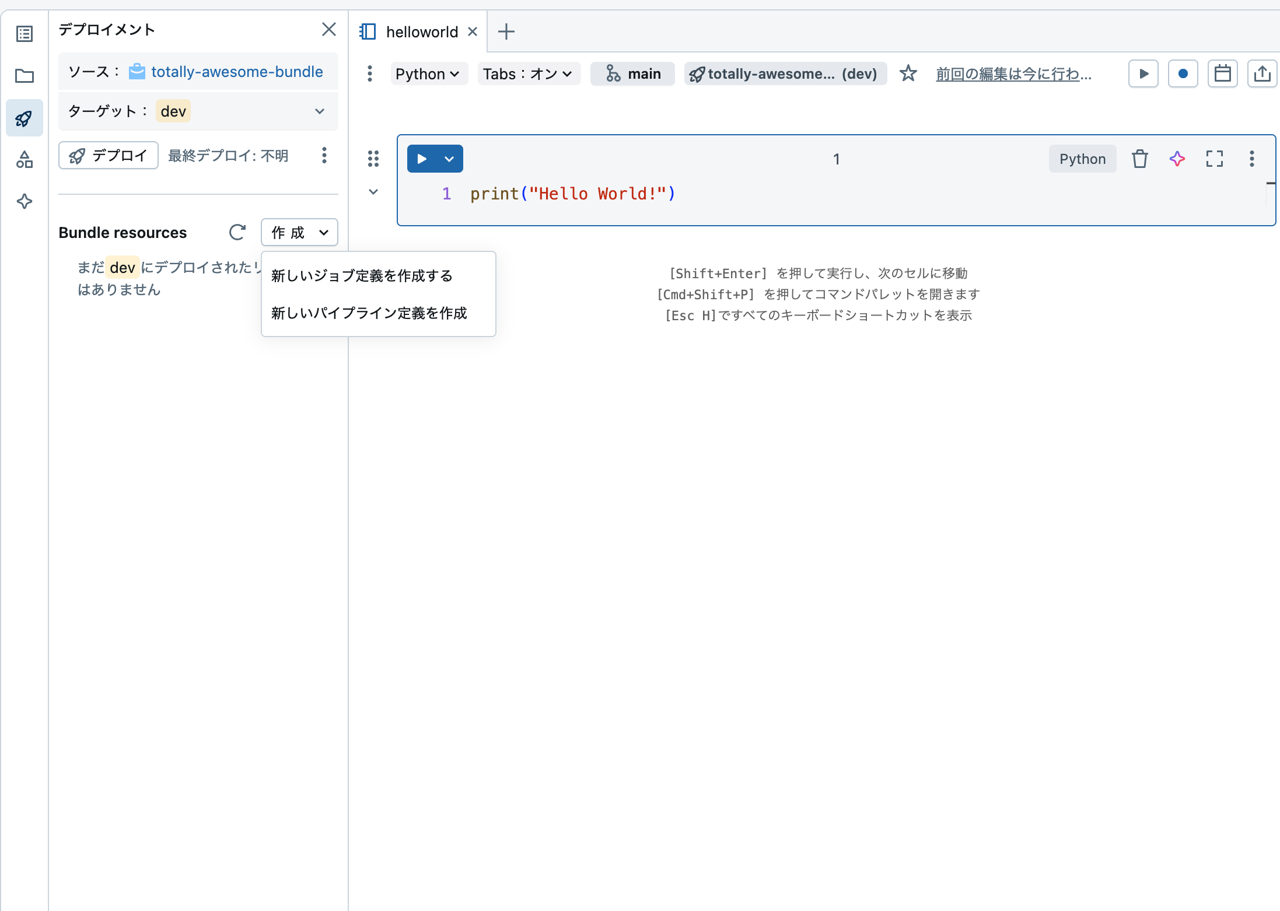This screenshot has height=911, width=1280.
Task: Share the notebook via the export icon
Action: (x=1262, y=73)
